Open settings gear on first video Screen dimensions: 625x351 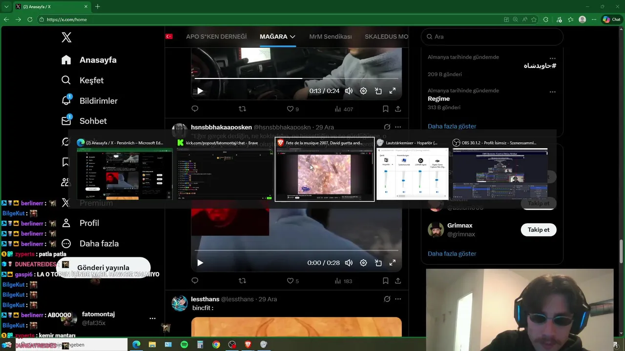click(x=363, y=91)
